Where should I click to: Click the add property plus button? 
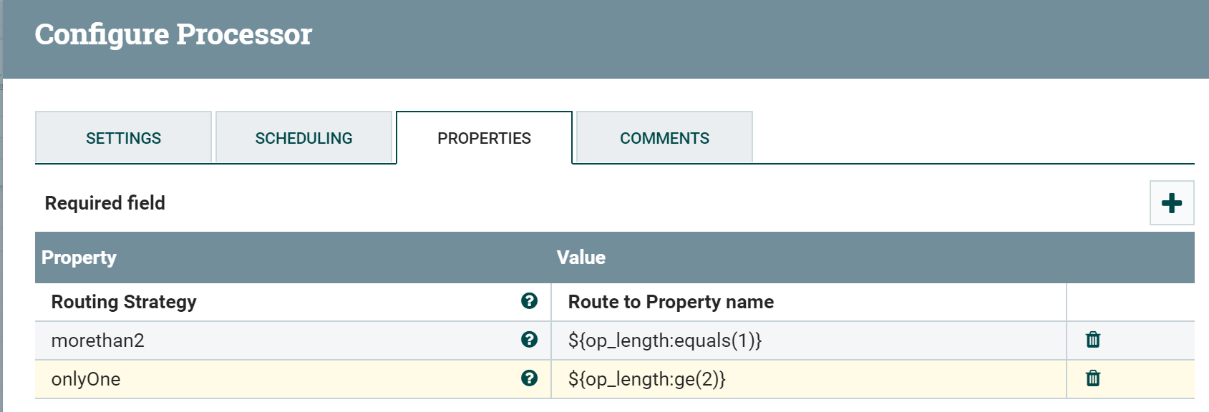1171,203
